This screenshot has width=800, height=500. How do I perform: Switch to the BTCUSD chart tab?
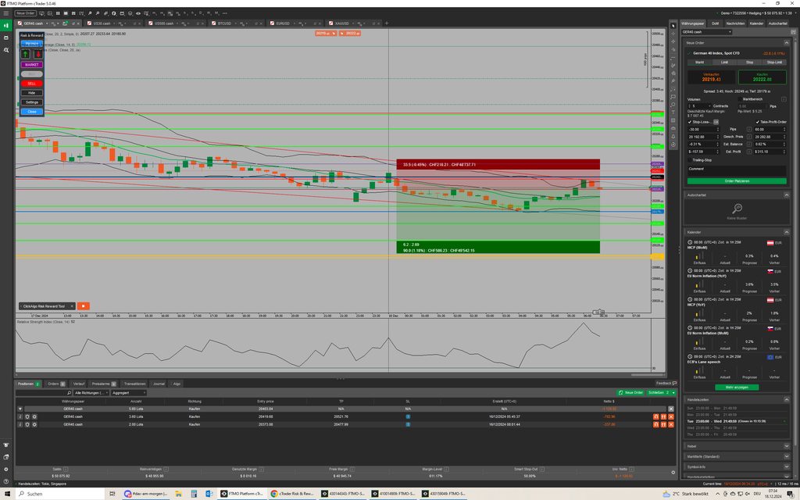pyautogui.click(x=224, y=23)
